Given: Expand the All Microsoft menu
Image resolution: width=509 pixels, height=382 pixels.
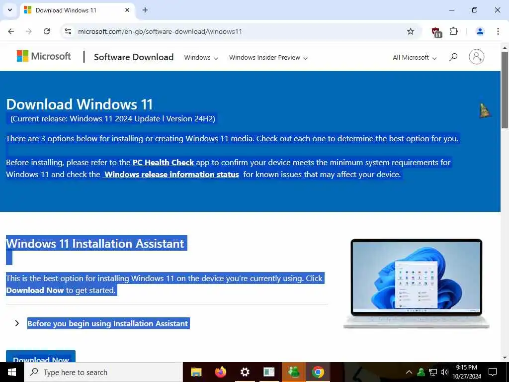Looking at the screenshot, I should [x=415, y=58].
